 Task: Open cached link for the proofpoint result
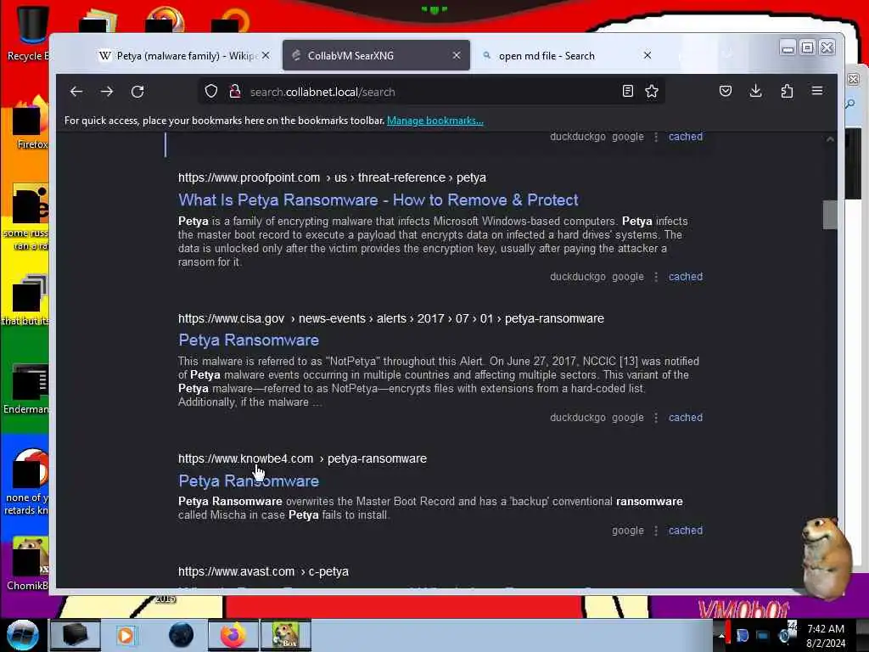(x=686, y=277)
